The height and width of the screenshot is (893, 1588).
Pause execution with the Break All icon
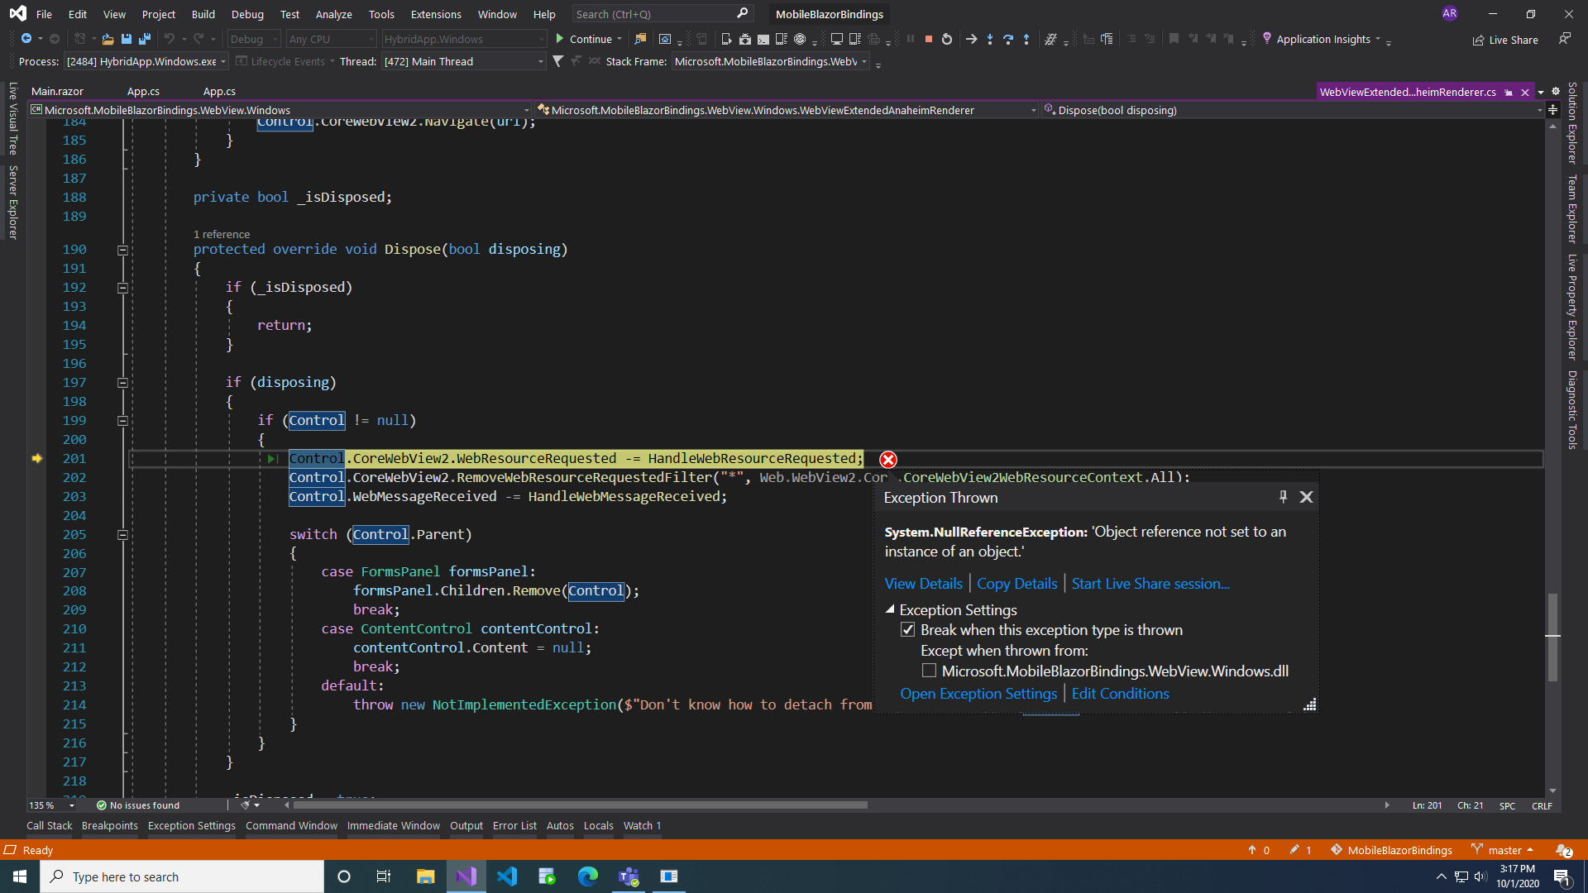point(909,39)
